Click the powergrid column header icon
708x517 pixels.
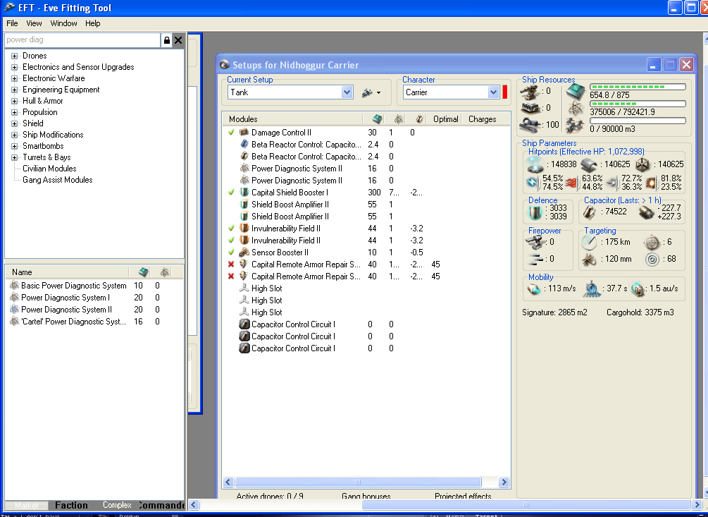click(398, 119)
